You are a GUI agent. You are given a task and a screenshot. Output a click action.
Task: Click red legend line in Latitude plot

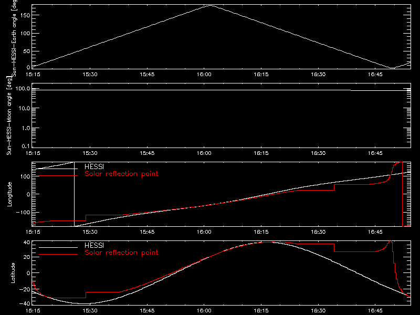coord(58,255)
